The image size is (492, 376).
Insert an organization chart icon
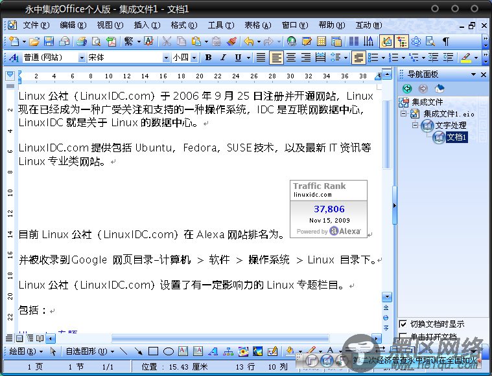[228, 351]
